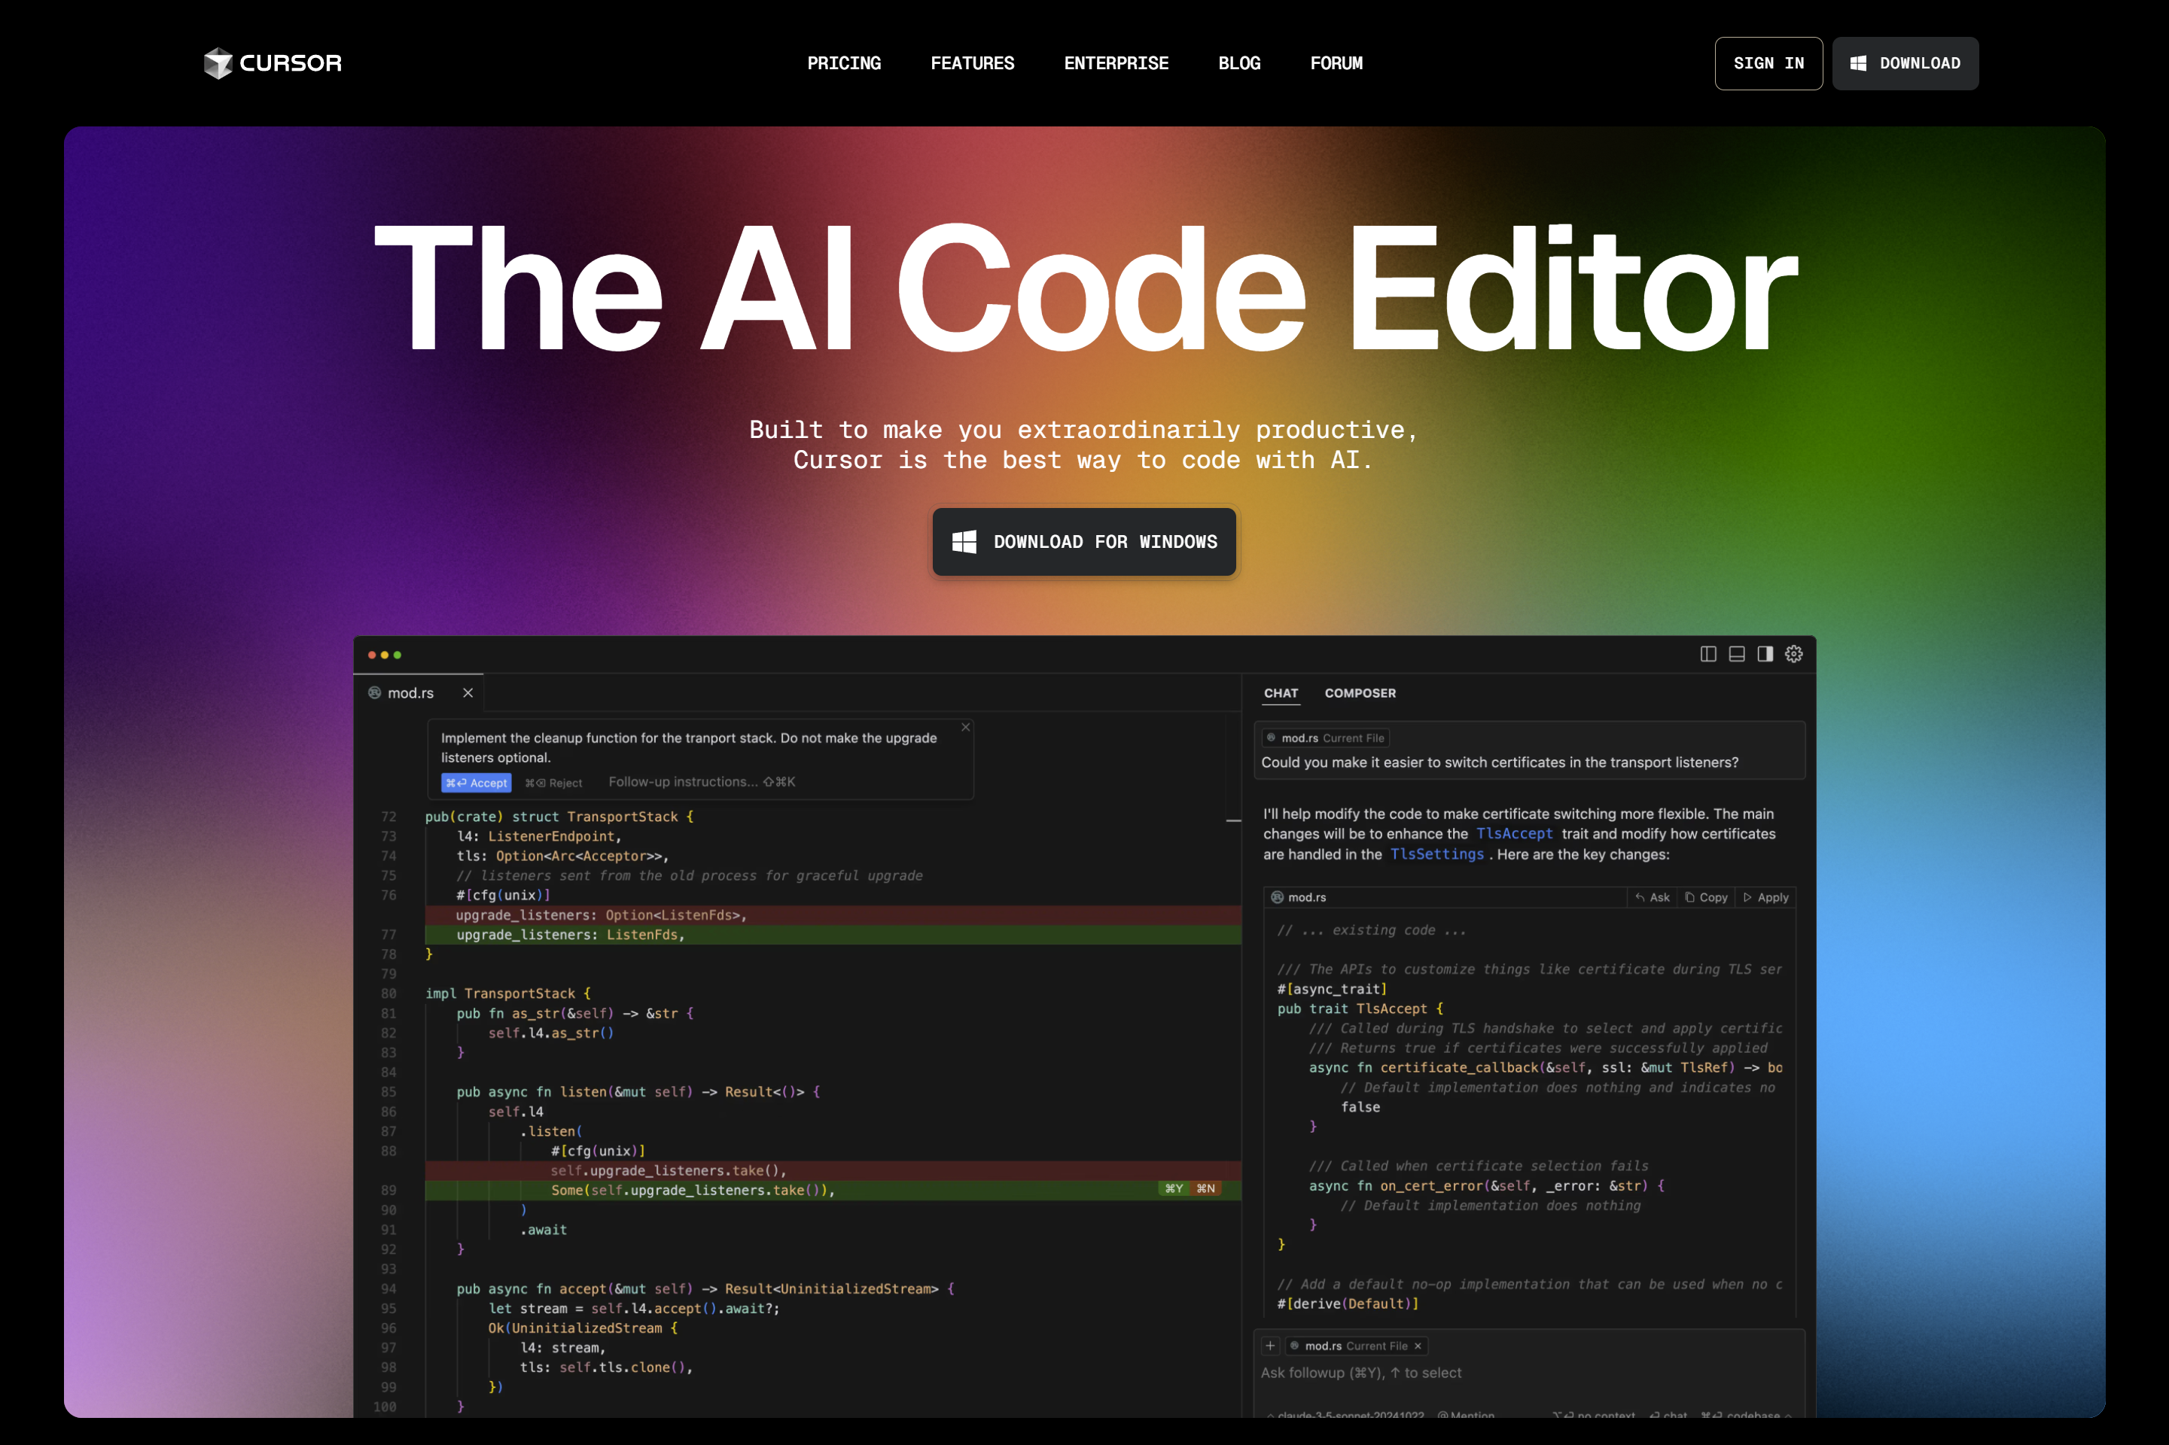Viewport: 2169px width, 1445px height.
Task: Click the Apply button on code block
Action: [1765, 898]
